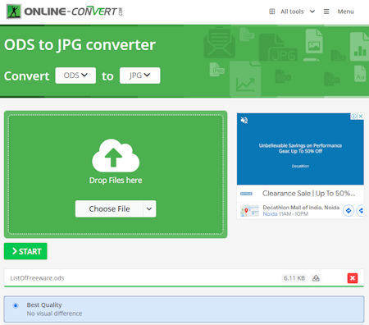
Task: Remove ListOfFreeware.ods with red X
Action: click(353, 278)
